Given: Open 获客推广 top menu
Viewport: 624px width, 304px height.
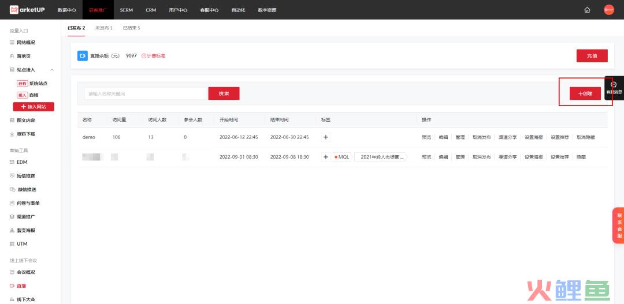Looking at the screenshot, I should [98, 10].
